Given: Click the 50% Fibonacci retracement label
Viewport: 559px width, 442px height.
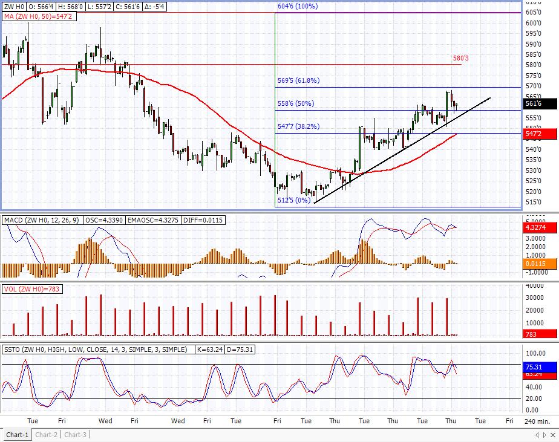Looking at the screenshot, I should [x=295, y=103].
